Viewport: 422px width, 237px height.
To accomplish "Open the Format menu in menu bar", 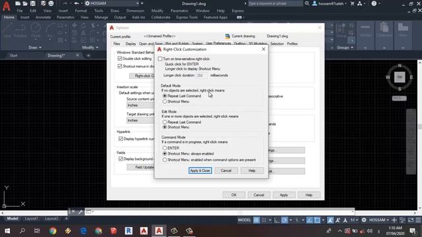I will point(80,11).
